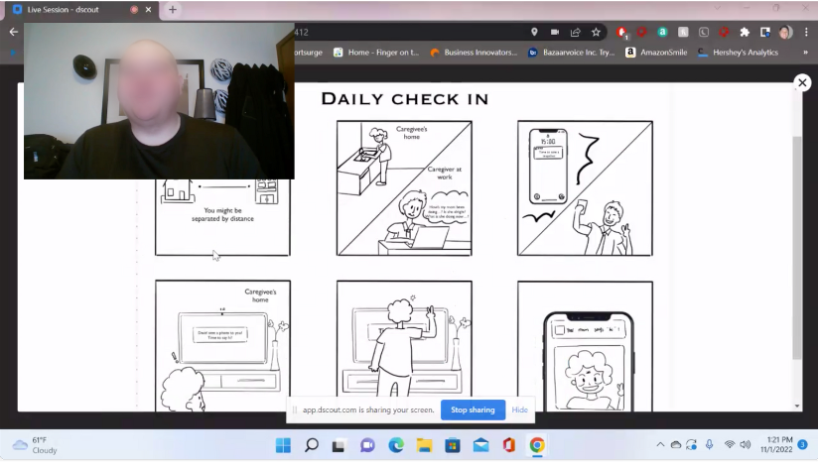Click the scrollbar down arrow
Screen dimensions: 818x468
(x=796, y=406)
